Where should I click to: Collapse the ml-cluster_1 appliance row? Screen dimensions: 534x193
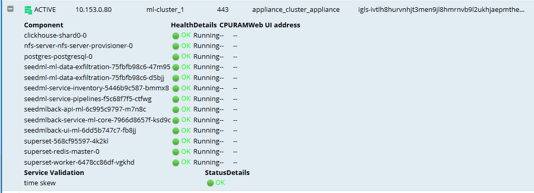[10, 9]
